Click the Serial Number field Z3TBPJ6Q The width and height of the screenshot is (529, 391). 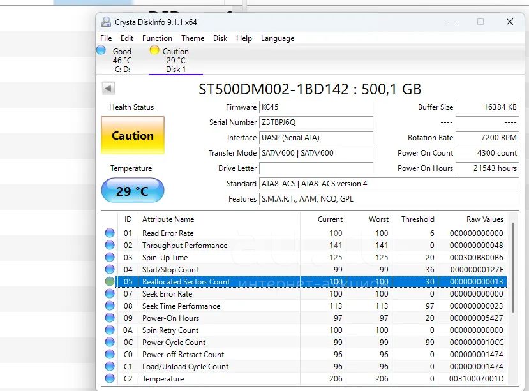pos(316,122)
